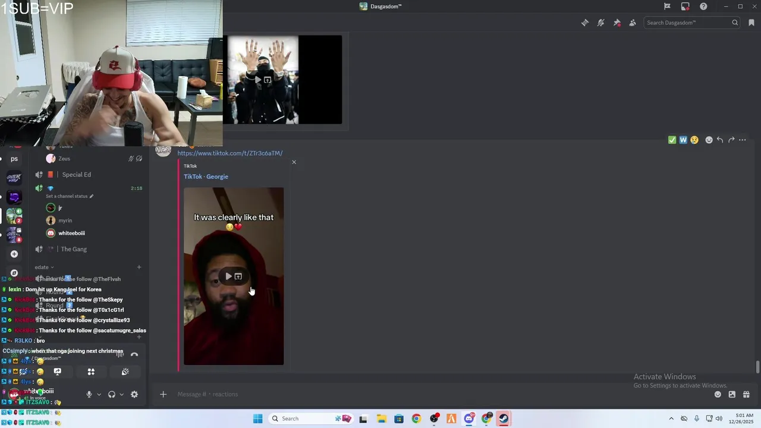Screen dimensions: 761x428
Task: Show hidden system tray icons
Action: (671, 418)
